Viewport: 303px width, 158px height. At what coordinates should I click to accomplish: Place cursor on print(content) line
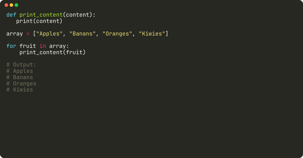coord(39,21)
